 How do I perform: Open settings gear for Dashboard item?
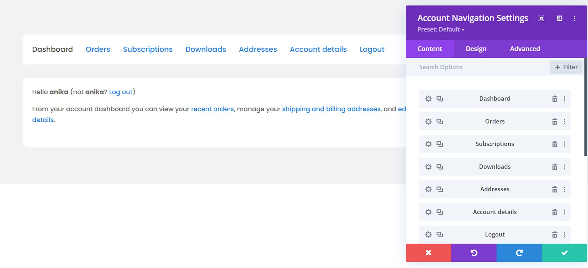[x=428, y=99]
